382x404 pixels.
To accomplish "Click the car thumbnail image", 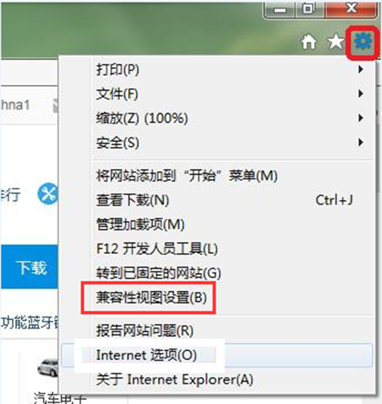I will coord(48,367).
